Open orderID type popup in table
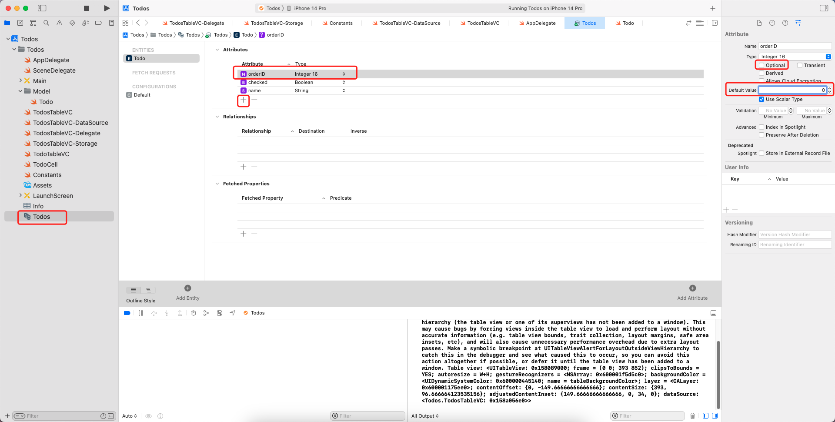 (344, 74)
